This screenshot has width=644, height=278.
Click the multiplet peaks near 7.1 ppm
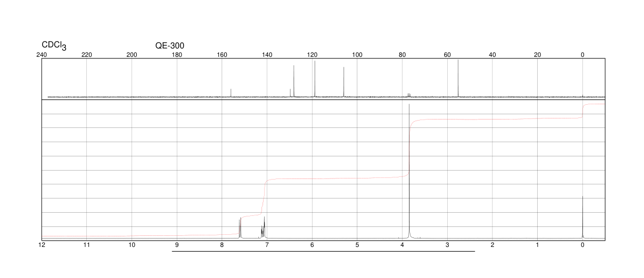pyautogui.click(x=263, y=227)
